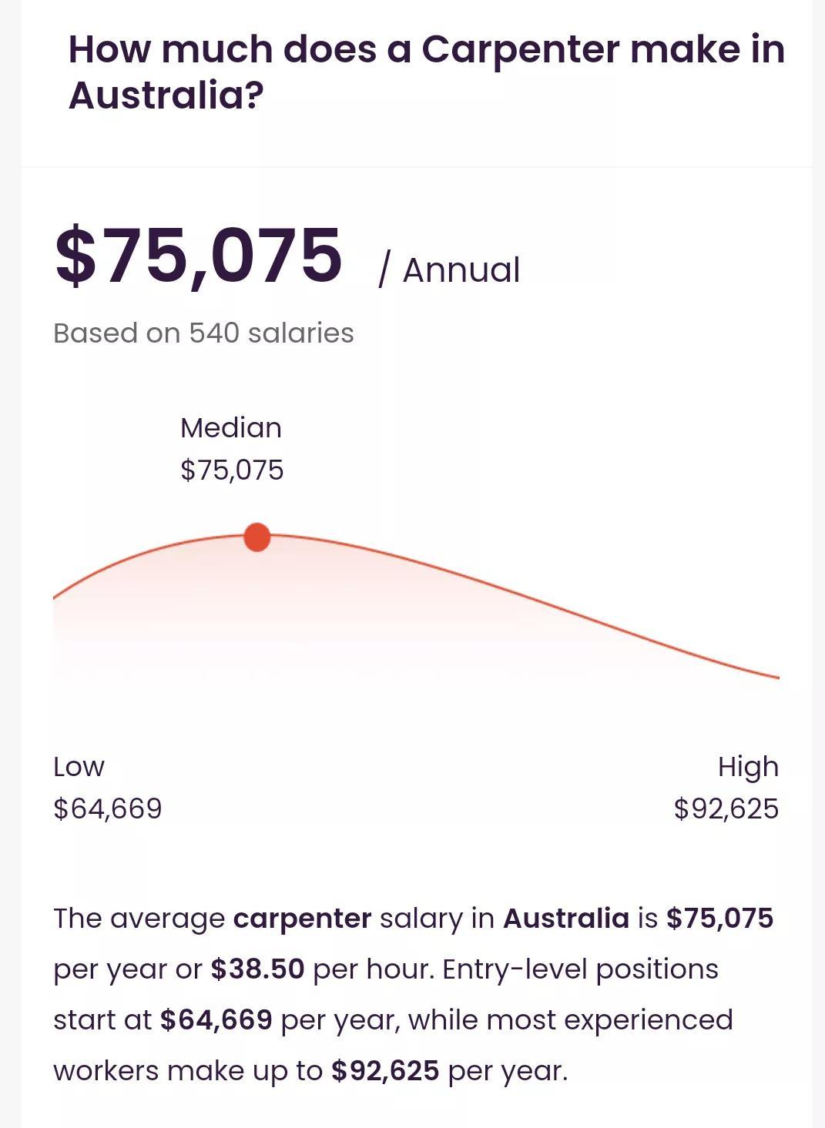The width and height of the screenshot is (825, 1128).
Task: Click the red median dot on the curve
Action: click(257, 537)
